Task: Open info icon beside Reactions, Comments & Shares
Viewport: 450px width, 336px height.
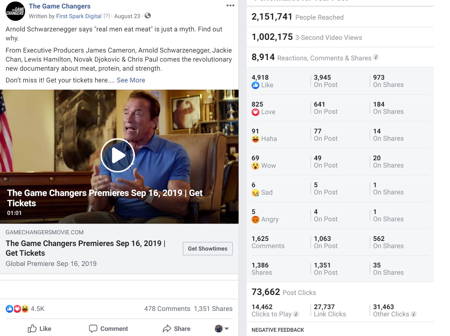Action: point(376,57)
